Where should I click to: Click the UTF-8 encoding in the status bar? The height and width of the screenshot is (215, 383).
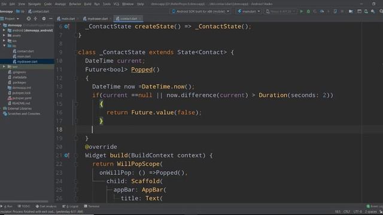pos(358,211)
